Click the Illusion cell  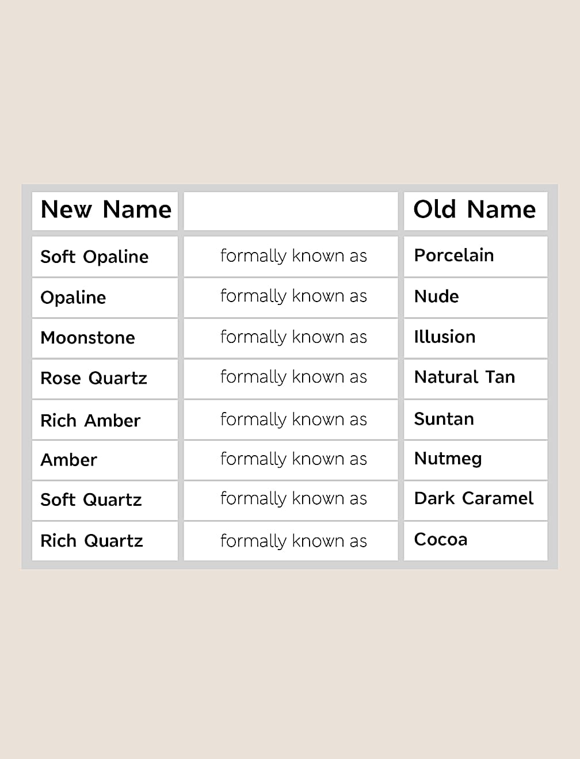pyautogui.click(x=445, y=337)
